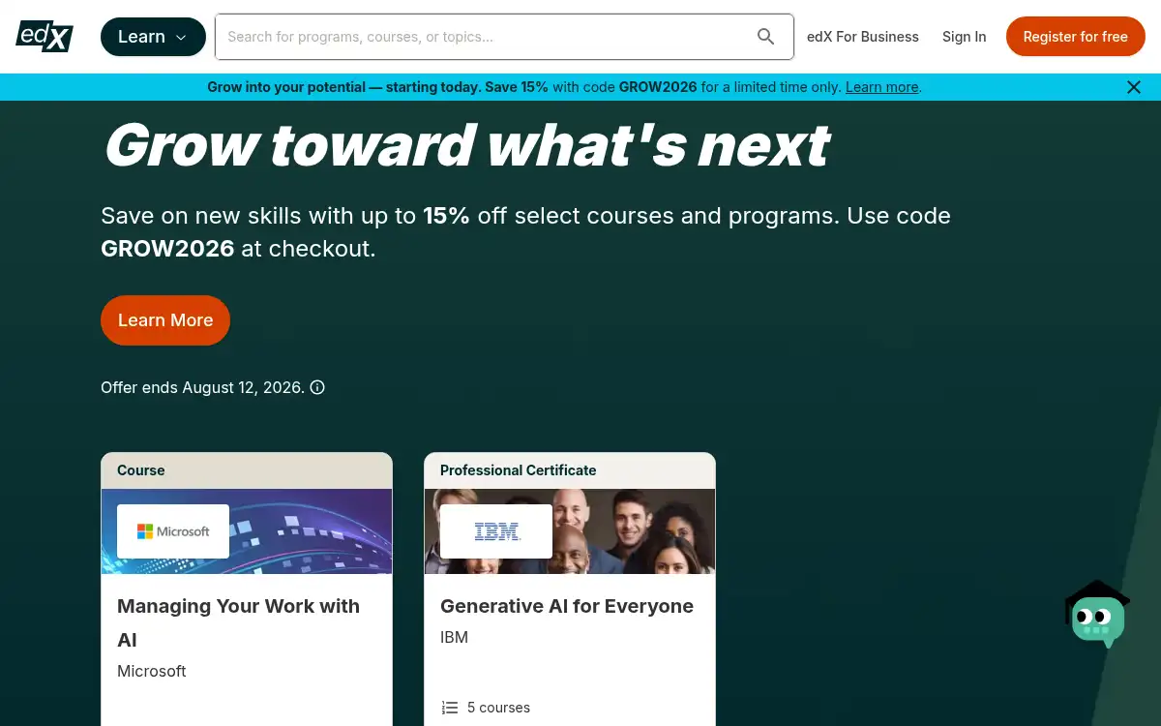Click Sign In

[965, 37]
